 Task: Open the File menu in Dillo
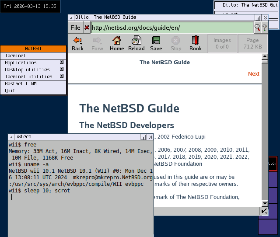click(x=75, y=28)
